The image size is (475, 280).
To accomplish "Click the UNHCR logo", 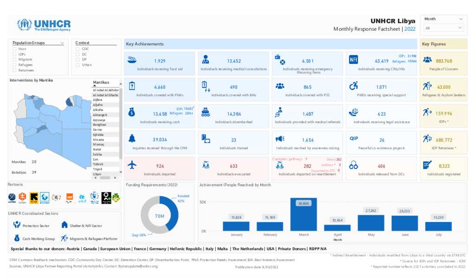I will coord(44,25).
